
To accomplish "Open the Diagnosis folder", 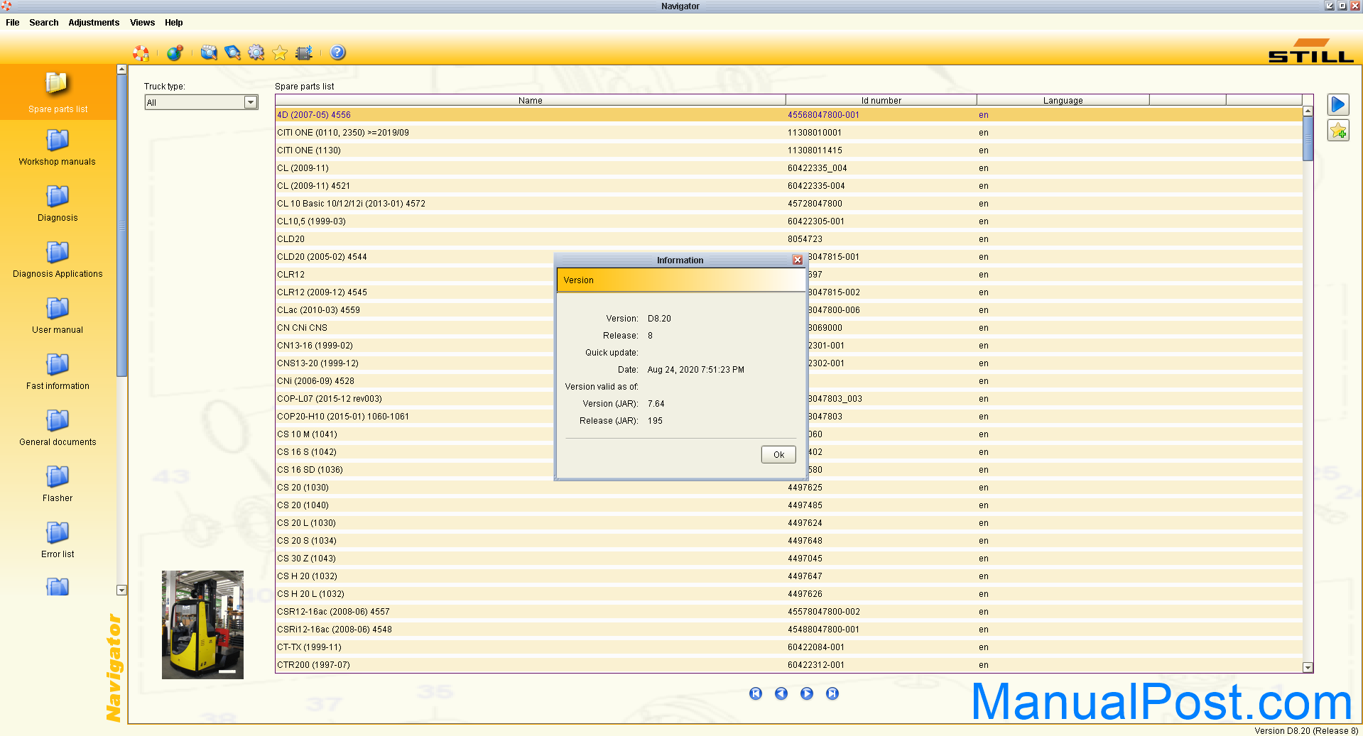I will tap(58, 204).
